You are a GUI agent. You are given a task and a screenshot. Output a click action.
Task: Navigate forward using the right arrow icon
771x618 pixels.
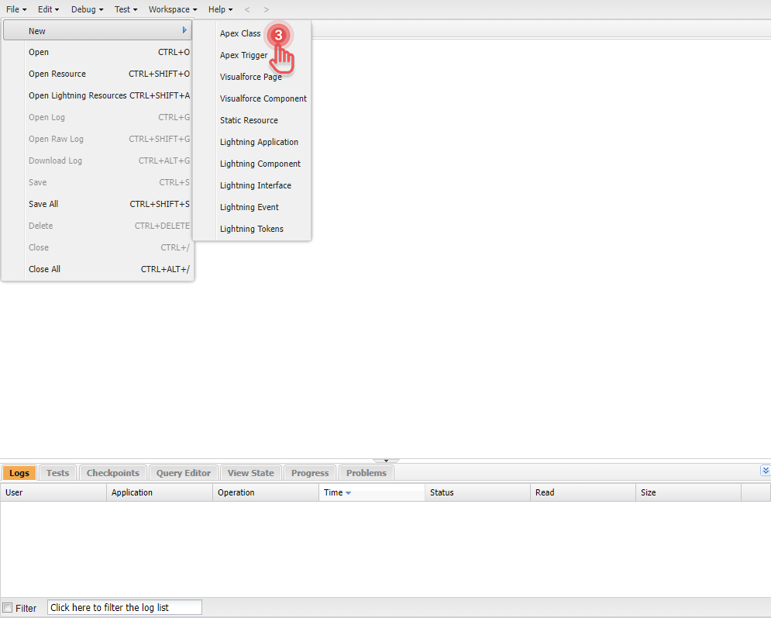266,9
